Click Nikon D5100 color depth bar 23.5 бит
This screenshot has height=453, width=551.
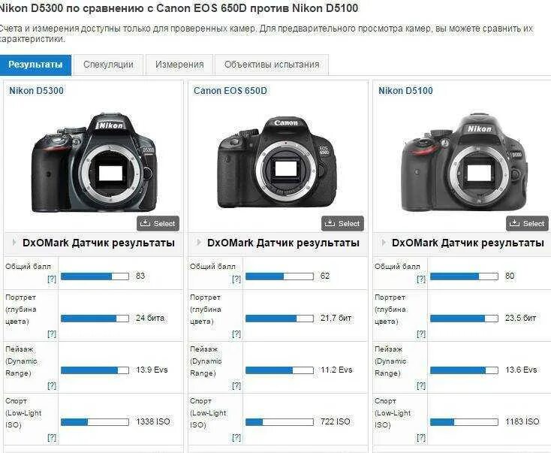pos(464,319)
